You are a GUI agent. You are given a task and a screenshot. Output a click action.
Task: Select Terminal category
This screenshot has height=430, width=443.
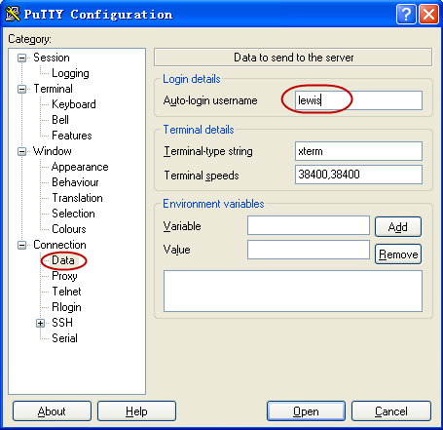(53, 89)
